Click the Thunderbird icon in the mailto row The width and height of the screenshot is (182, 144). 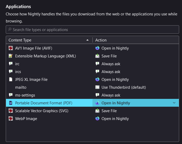(x=97, y=87)
